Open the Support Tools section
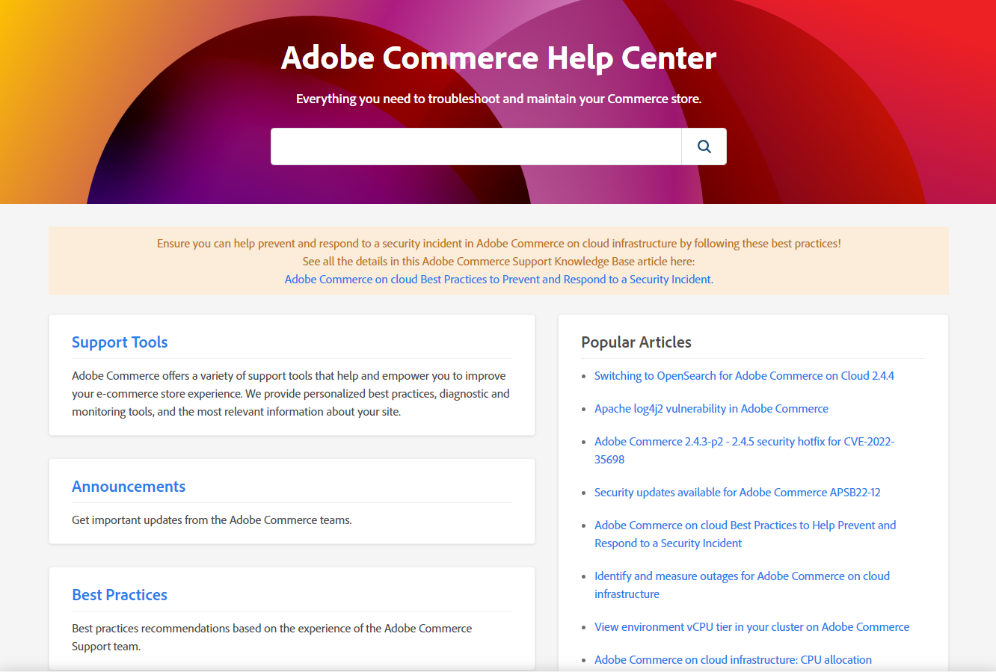The height and width of the screenshot is (672, 996). coord(120,342)
